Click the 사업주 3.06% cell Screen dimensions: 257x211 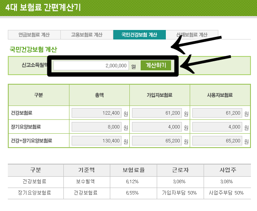tap(227, 181)
